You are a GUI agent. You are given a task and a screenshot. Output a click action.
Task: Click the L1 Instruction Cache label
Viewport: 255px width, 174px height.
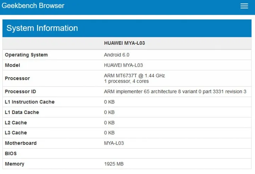(x=30, y=102)
